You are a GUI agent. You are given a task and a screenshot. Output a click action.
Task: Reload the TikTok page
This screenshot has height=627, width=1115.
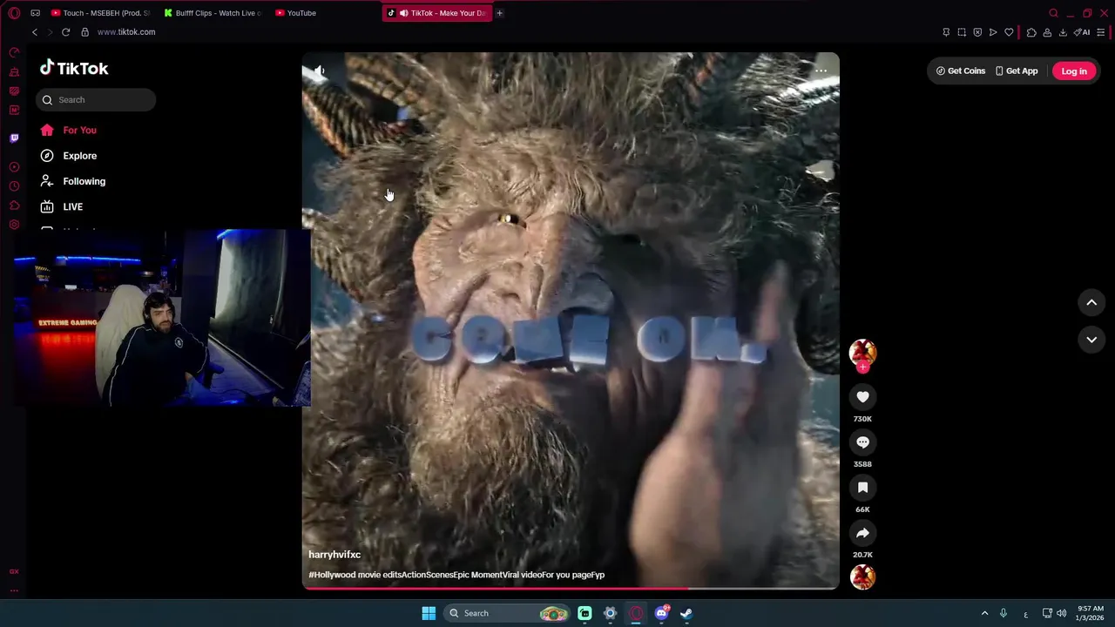(65, 32)
